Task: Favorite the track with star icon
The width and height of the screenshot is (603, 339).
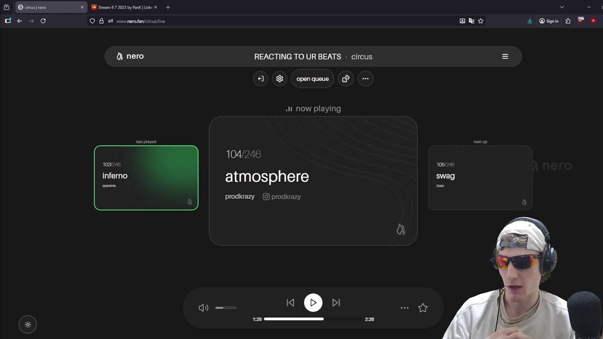Action: click(x=423, y=308)
